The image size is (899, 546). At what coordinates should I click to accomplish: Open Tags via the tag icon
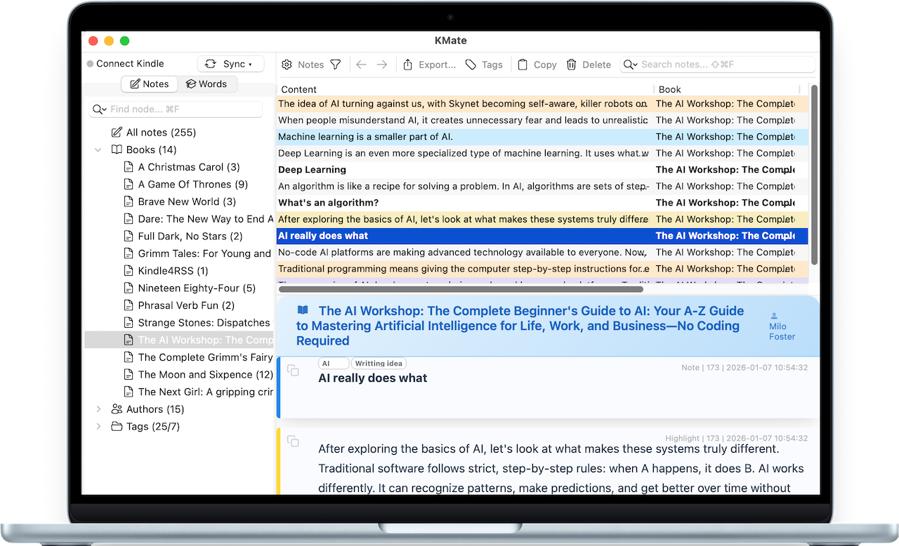(x=471, y=65)
